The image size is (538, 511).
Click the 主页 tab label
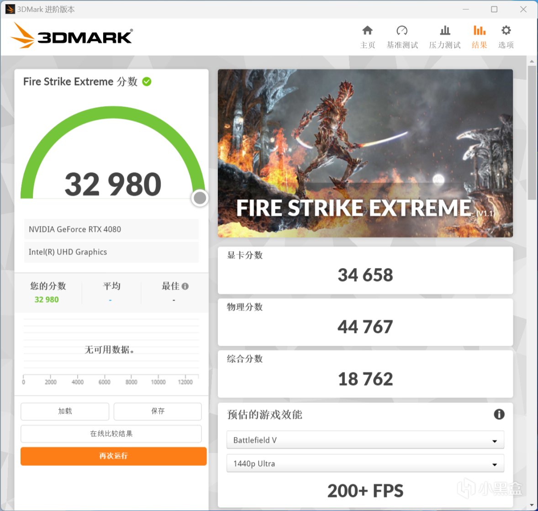click(x=368, y=45)
